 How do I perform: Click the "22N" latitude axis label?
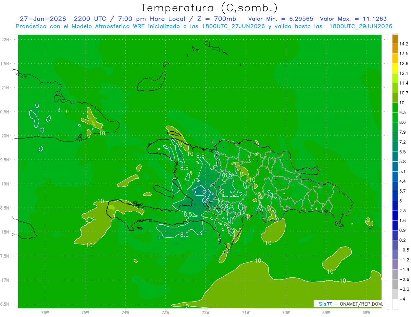[6, 39]
